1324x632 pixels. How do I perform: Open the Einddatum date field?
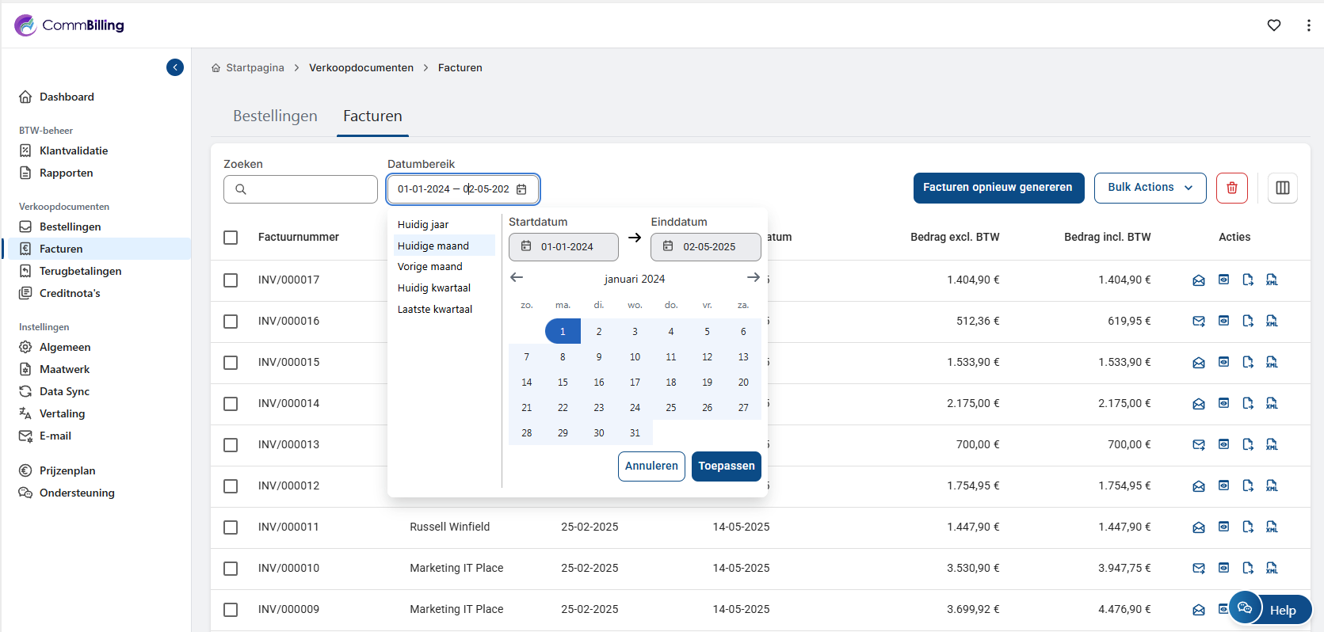tap(705, 247)
